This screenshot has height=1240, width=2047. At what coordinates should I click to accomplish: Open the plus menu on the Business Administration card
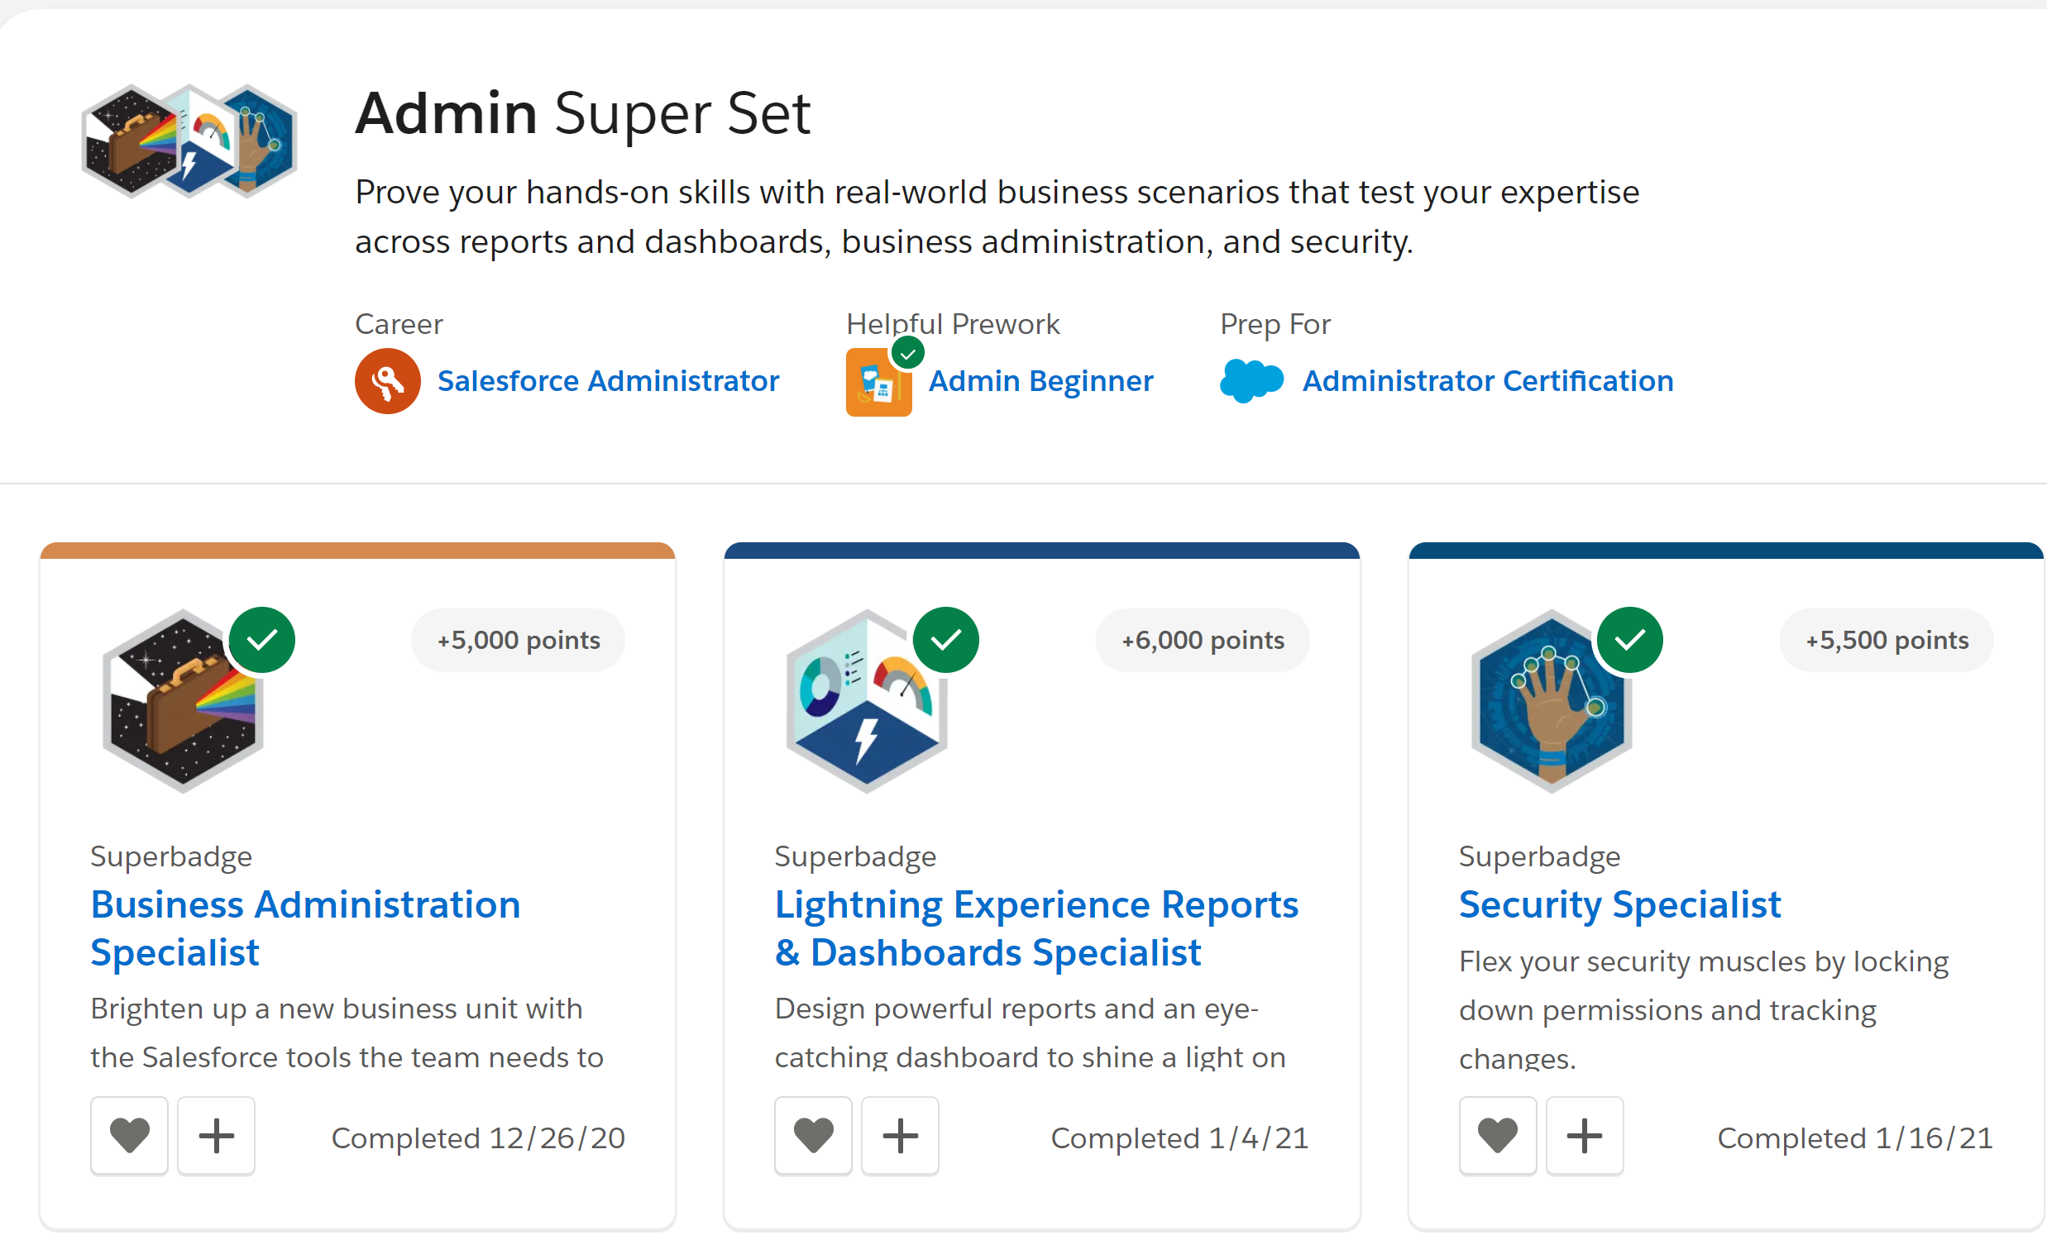216,1135
